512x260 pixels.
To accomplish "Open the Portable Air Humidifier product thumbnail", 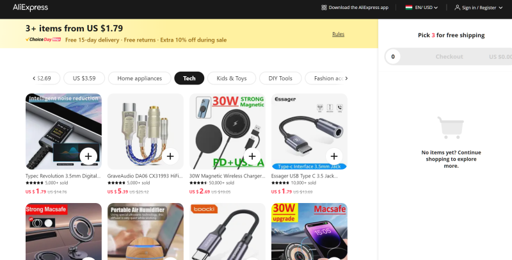I will pyautogui.click(x=145, y=232).
